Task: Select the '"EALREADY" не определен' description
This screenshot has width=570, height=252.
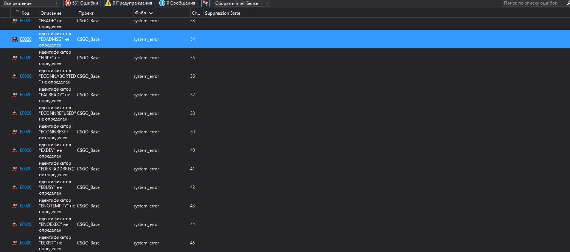Action: 55,95
